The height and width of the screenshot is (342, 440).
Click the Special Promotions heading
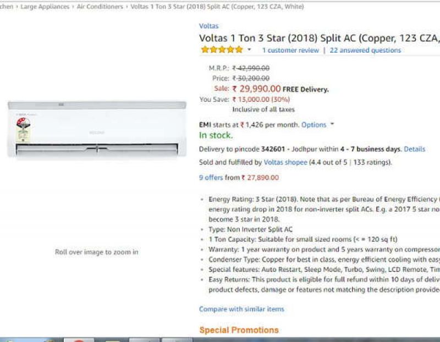[239, 330]
